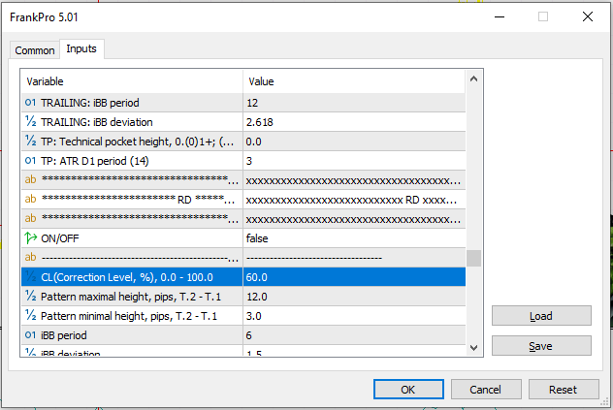613x410 pixels.
Task: Edit the CL Correction Level value 60.0
Action: pyautogui.click(x=354, y=276)
